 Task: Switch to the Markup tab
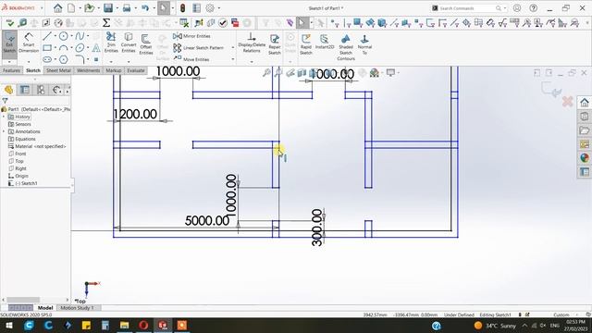click(113, 70)
